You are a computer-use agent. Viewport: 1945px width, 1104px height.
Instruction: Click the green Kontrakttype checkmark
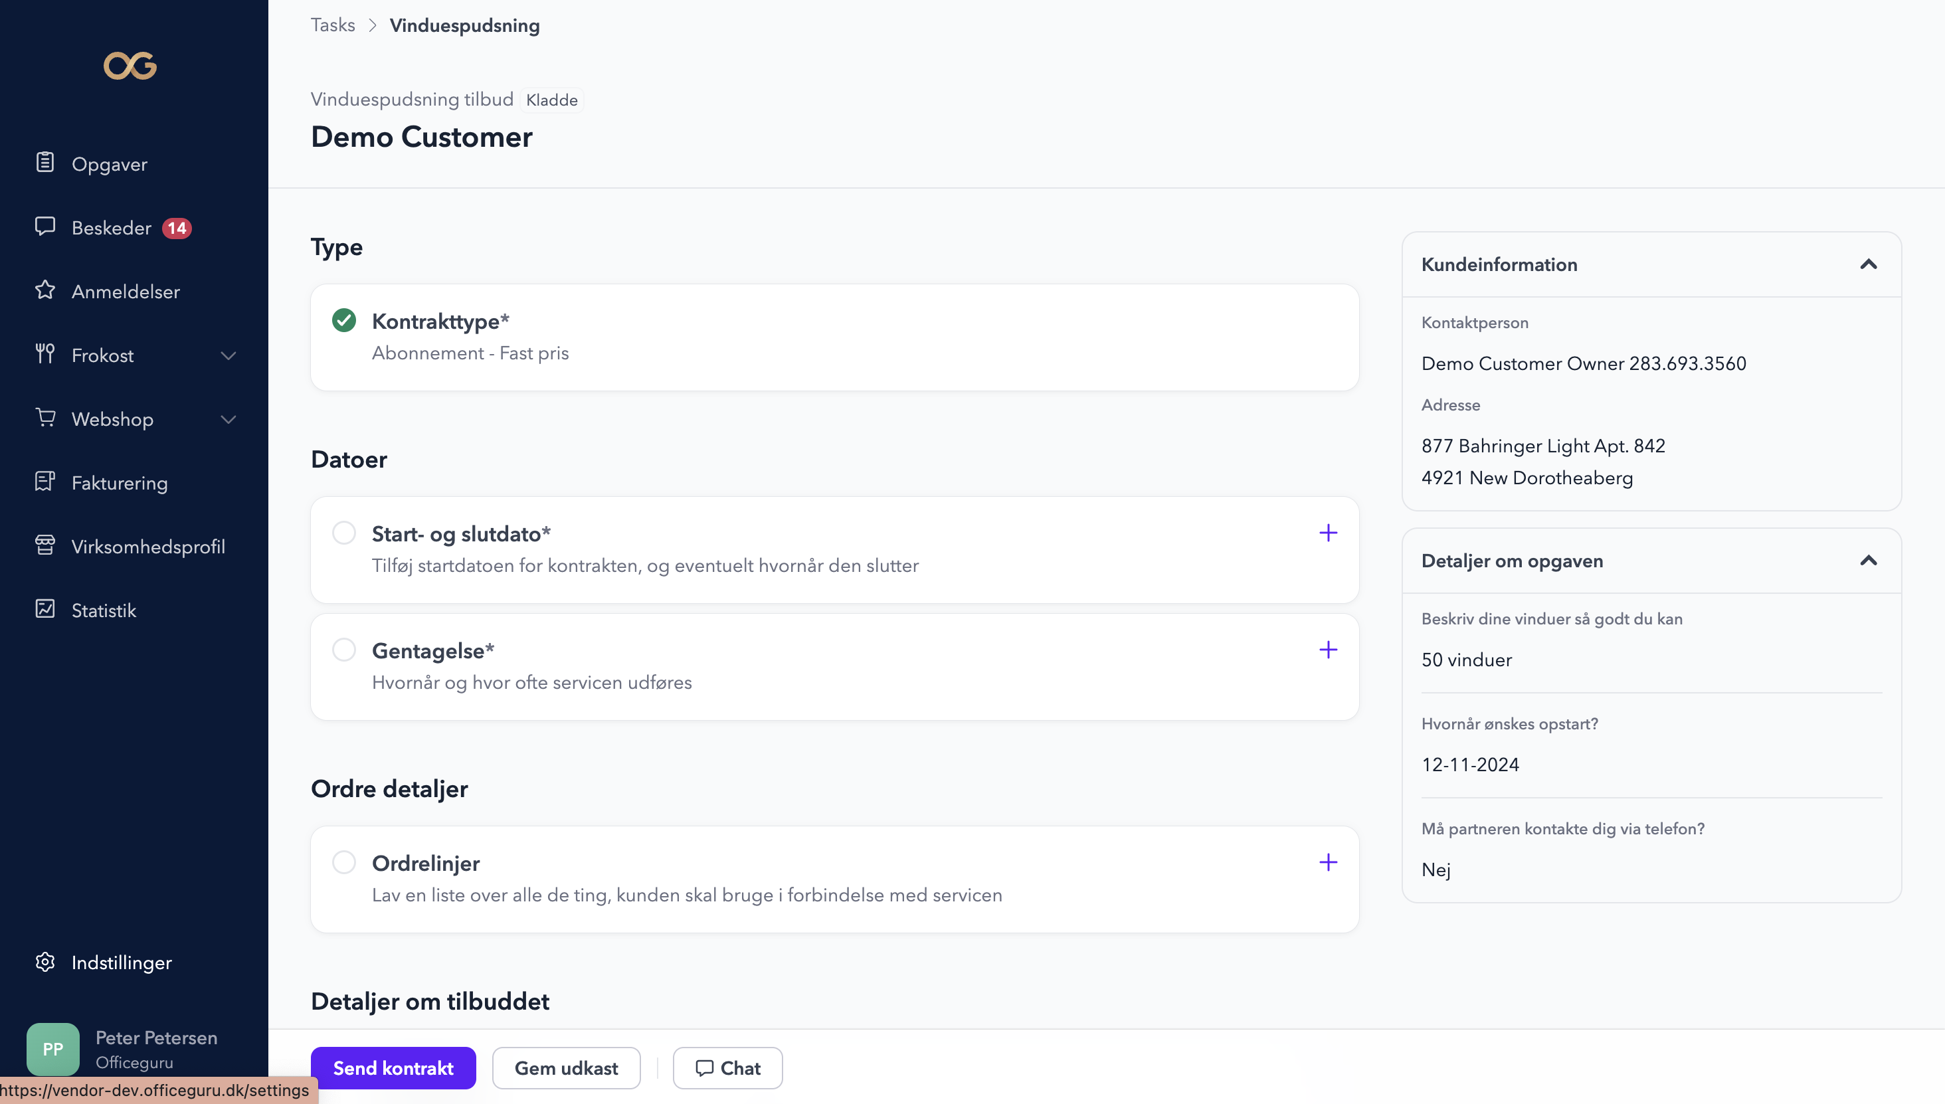tap(343, 321)
